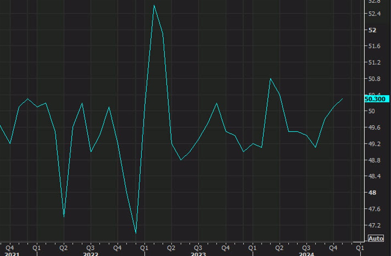Select the Q4 label at the far left

tap(10, 248)
